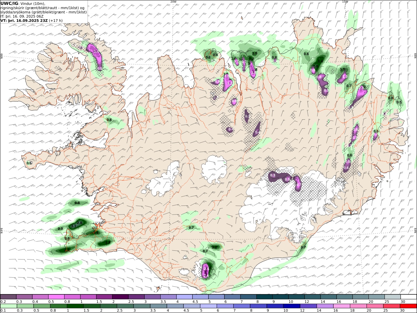Select the darkest green rain swatch between 1 and 1.5
Viewport: 417px width, 313px height.
75,306
